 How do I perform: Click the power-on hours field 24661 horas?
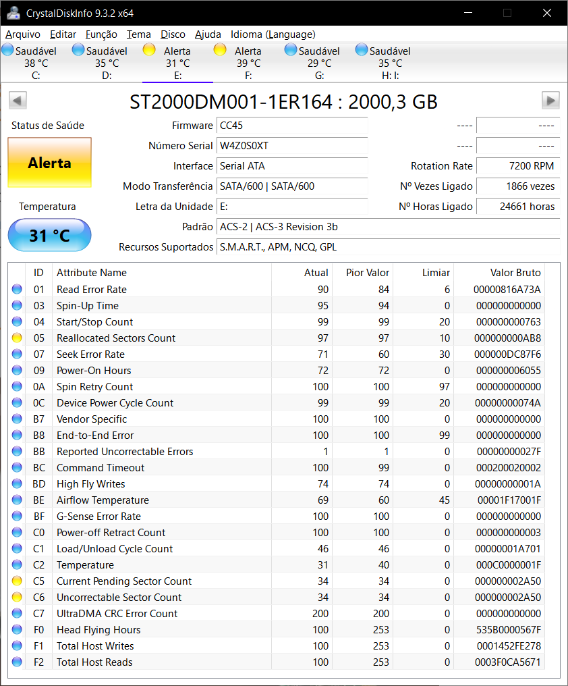tap(518, 207)
